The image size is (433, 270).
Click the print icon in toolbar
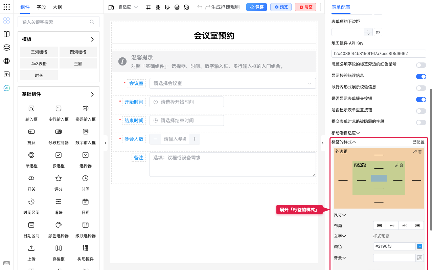coord(177,7)
